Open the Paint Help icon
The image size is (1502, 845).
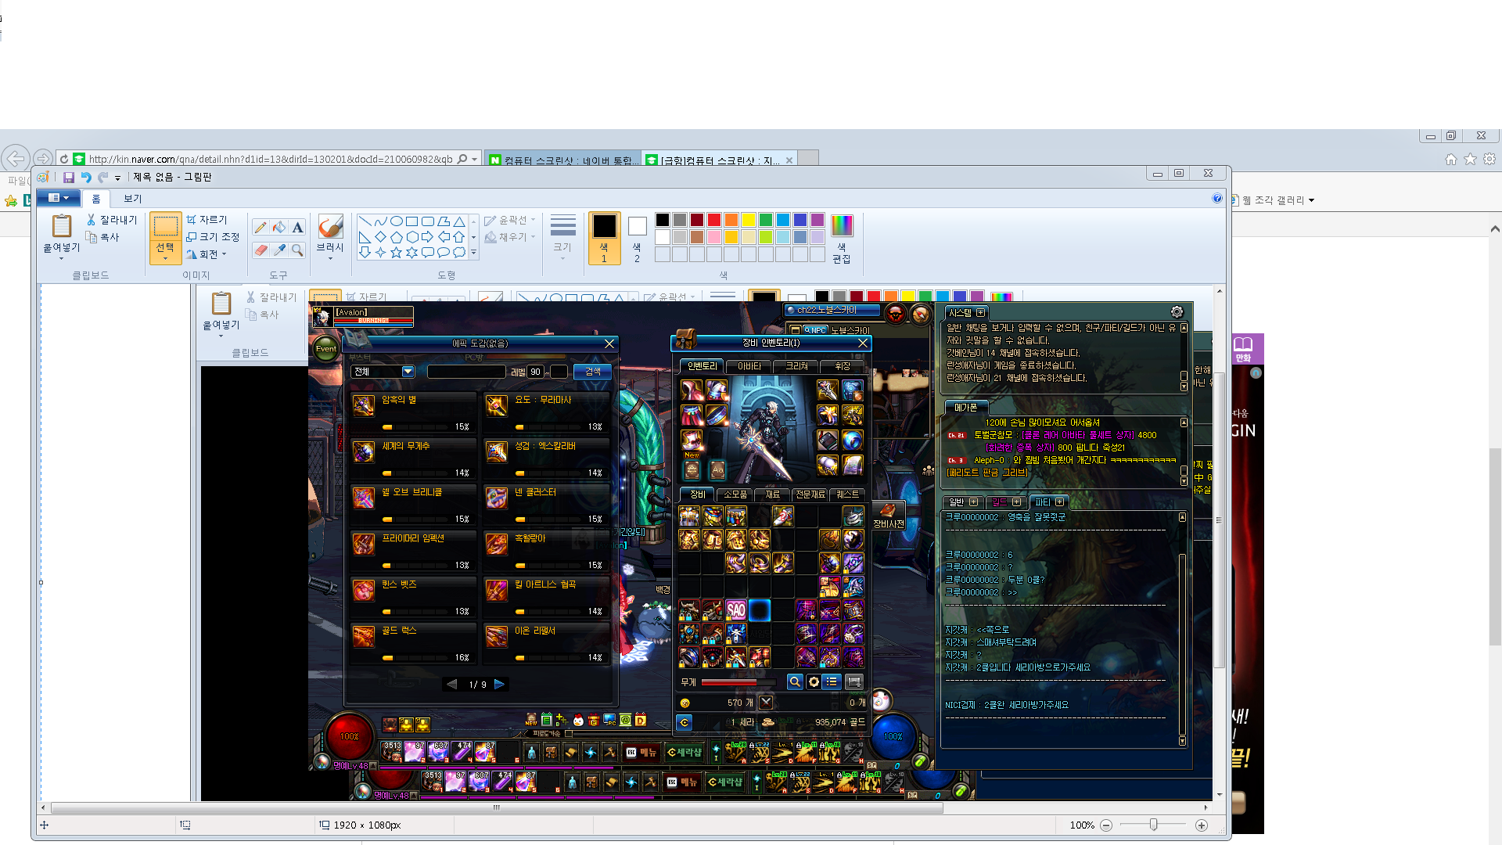(1216, 199)
